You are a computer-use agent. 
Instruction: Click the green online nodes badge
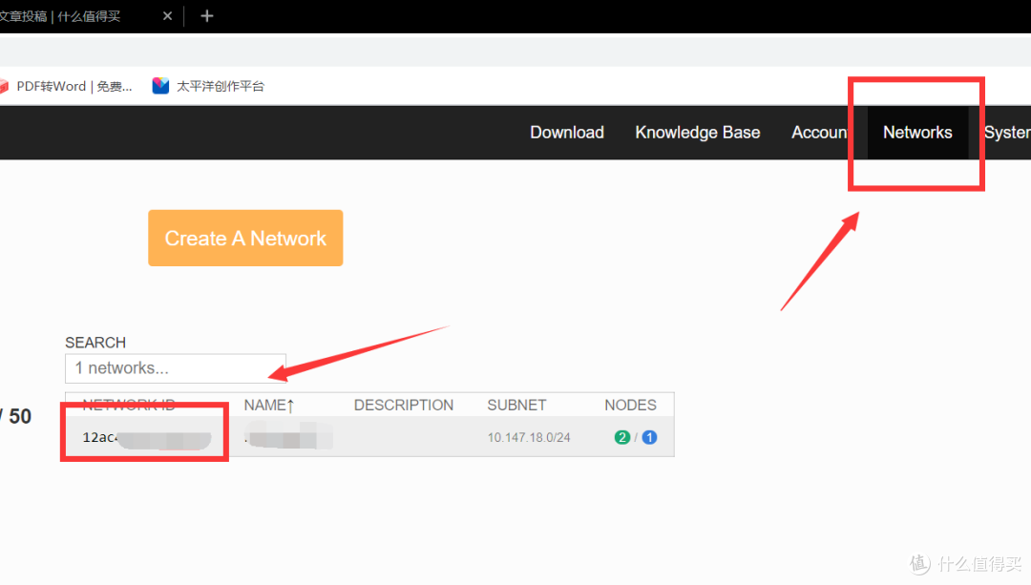pyautogui.click(x=622, y=438)
